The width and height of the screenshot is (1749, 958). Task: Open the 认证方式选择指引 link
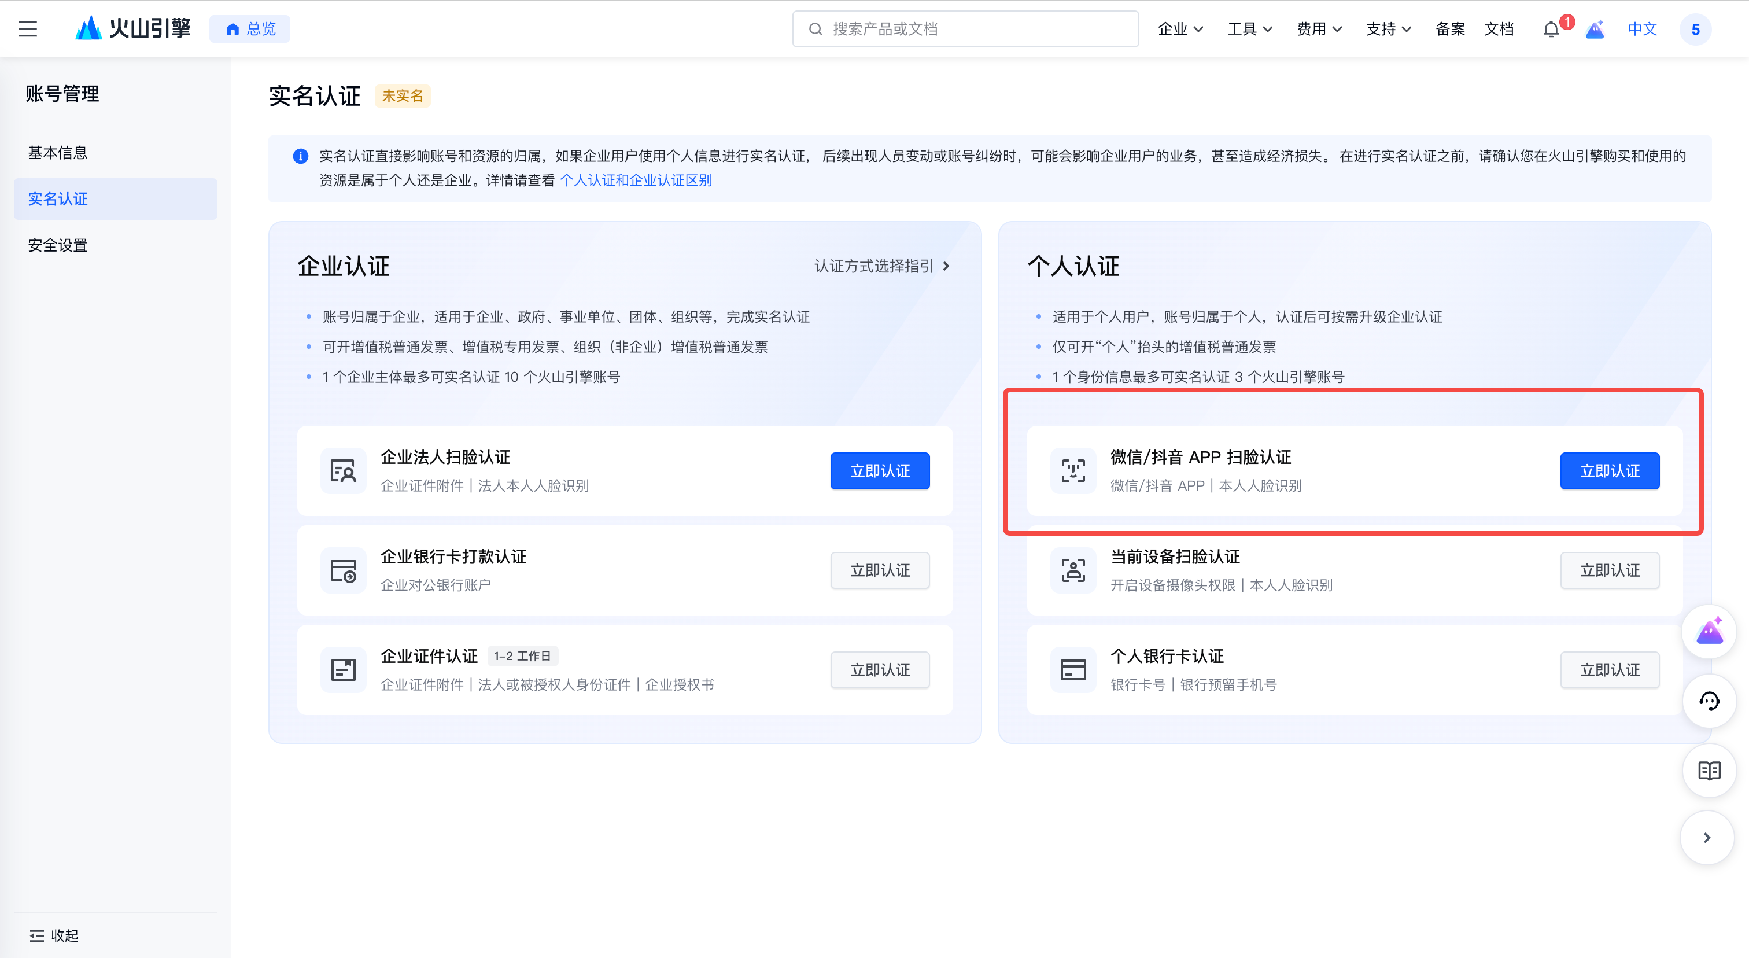coord(875,266)
